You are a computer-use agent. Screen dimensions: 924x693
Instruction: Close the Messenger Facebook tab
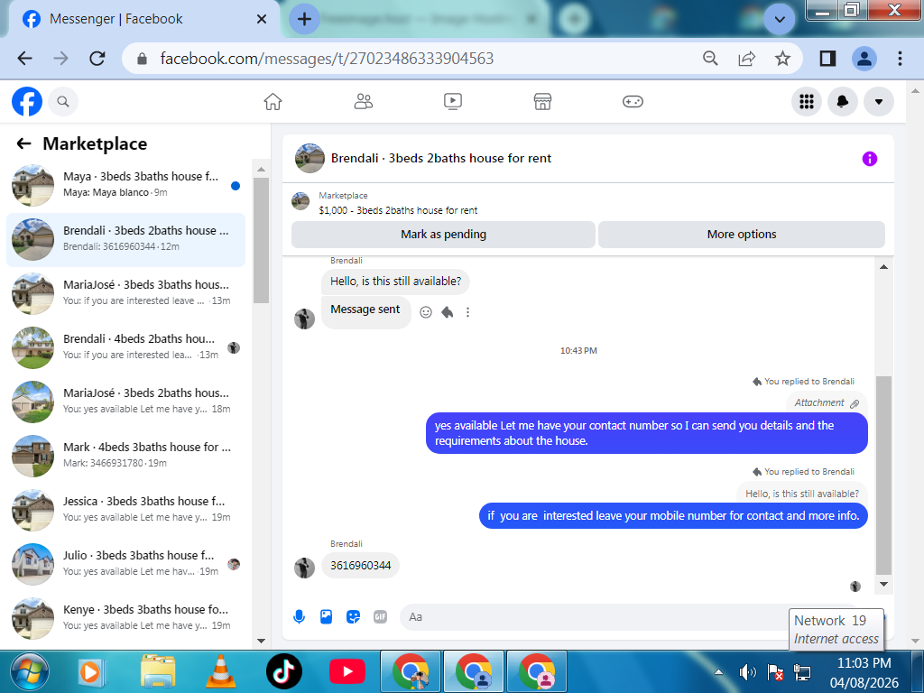click(x=262, y=19)
